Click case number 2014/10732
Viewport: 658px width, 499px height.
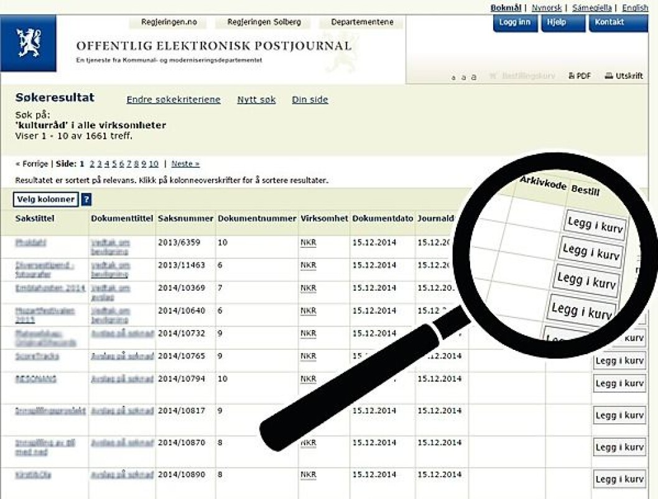(x=181, y=333)
